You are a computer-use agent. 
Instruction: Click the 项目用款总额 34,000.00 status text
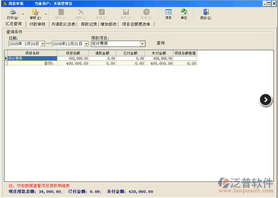point(35,192)
